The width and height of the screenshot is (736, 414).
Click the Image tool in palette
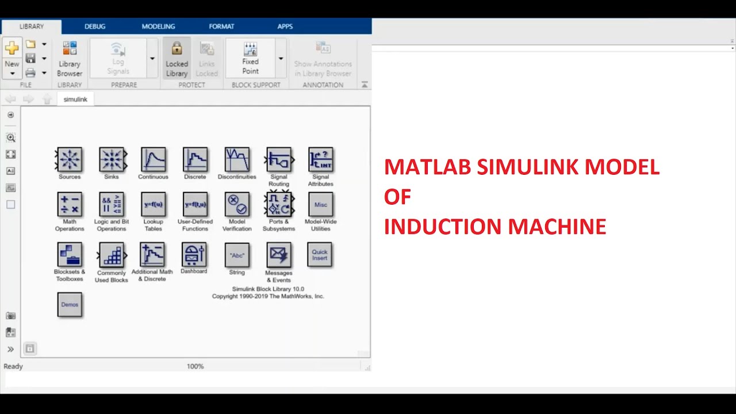[10, 187]
